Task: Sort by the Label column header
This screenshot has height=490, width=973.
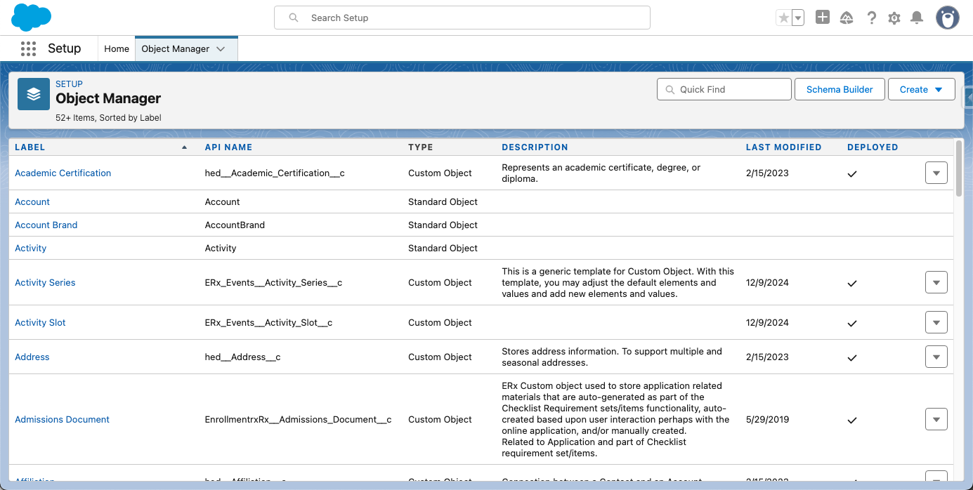Action: 30,147
